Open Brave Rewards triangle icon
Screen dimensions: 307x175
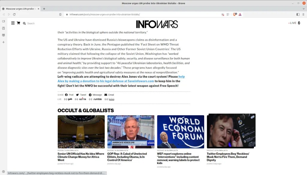pos(240,14)
